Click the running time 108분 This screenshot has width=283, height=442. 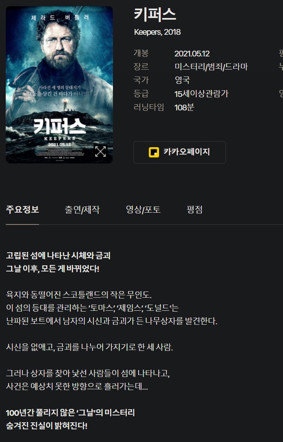184,107
